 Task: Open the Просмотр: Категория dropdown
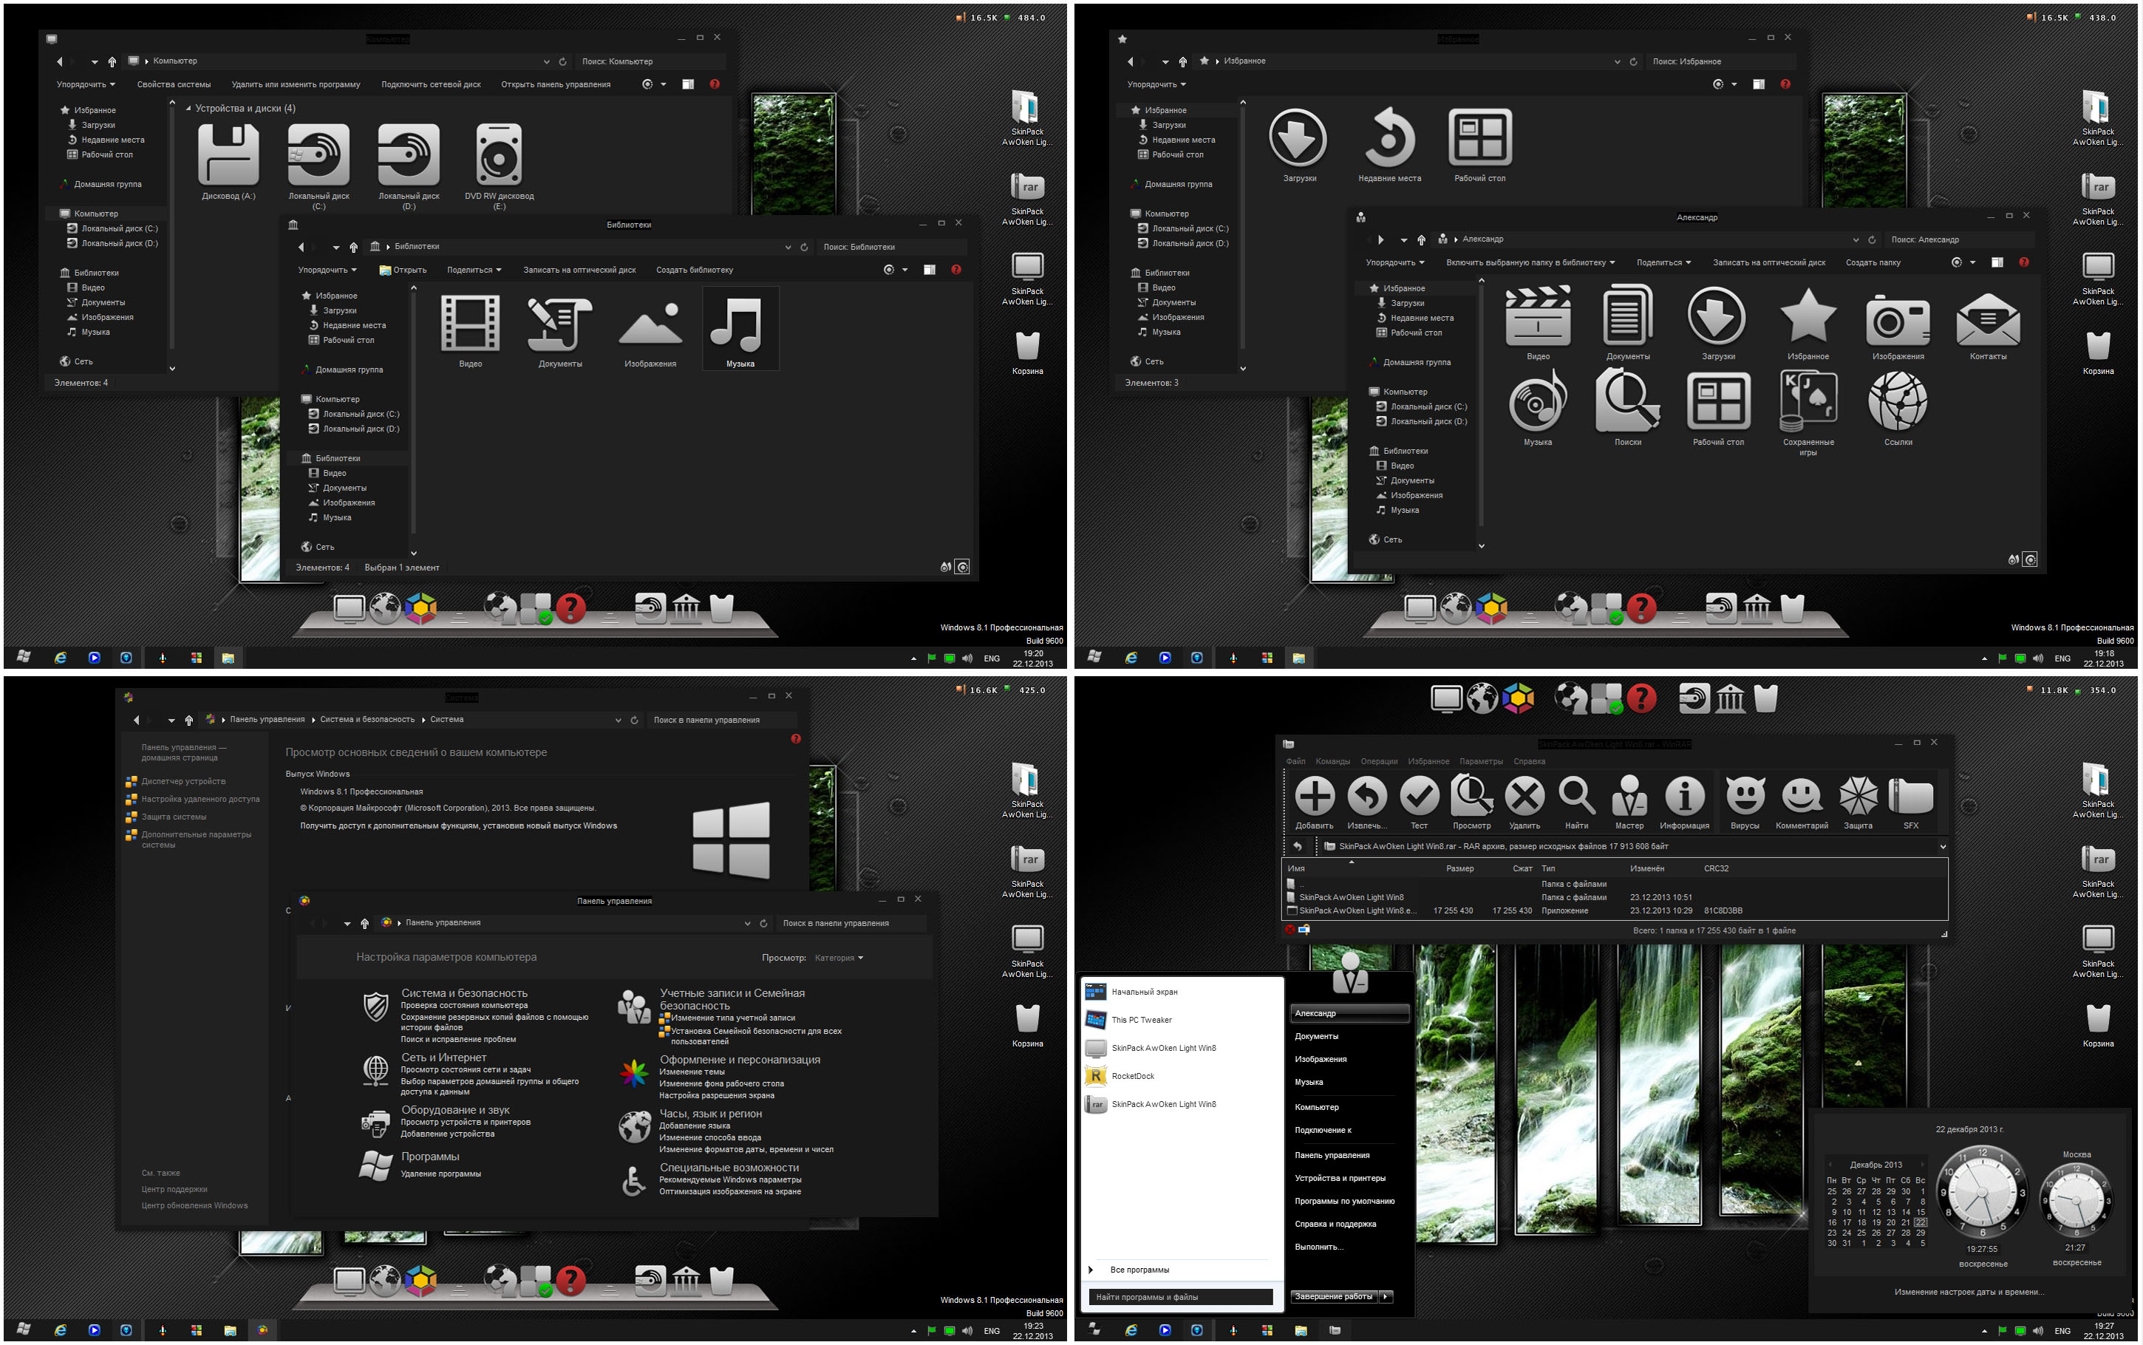click(839, 958)
